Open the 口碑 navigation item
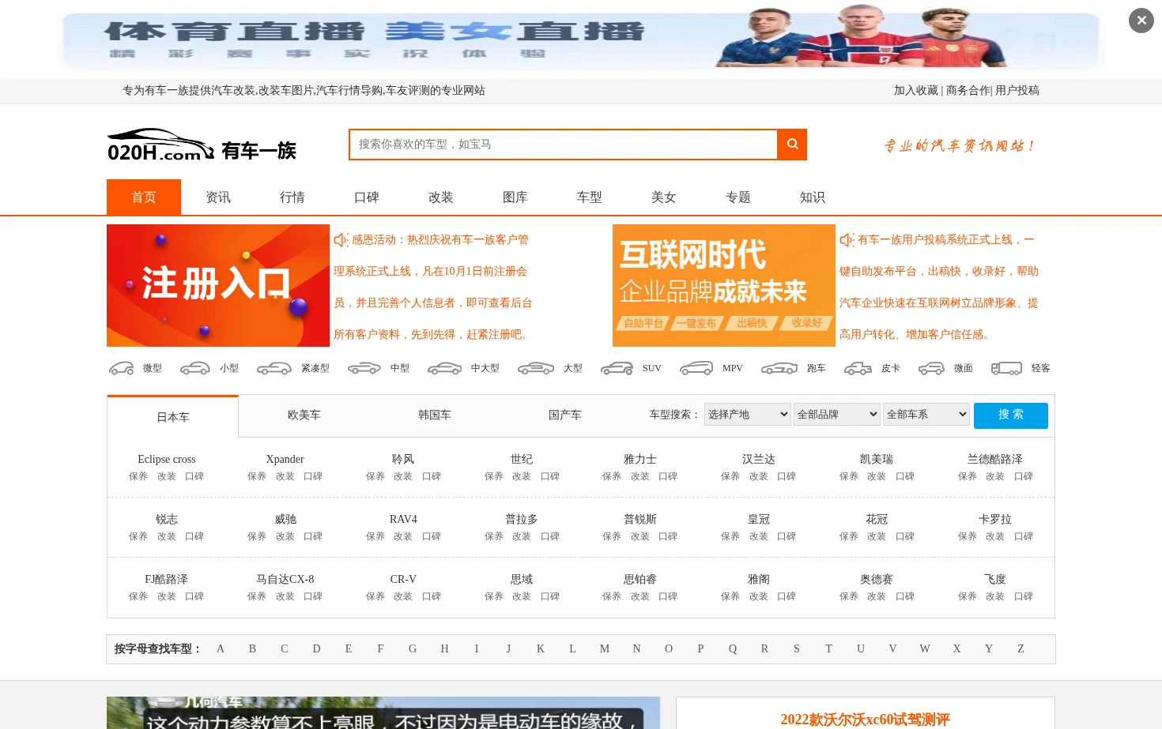Image resolution: width=1162 pixels, height=729 pixels. 367,197
